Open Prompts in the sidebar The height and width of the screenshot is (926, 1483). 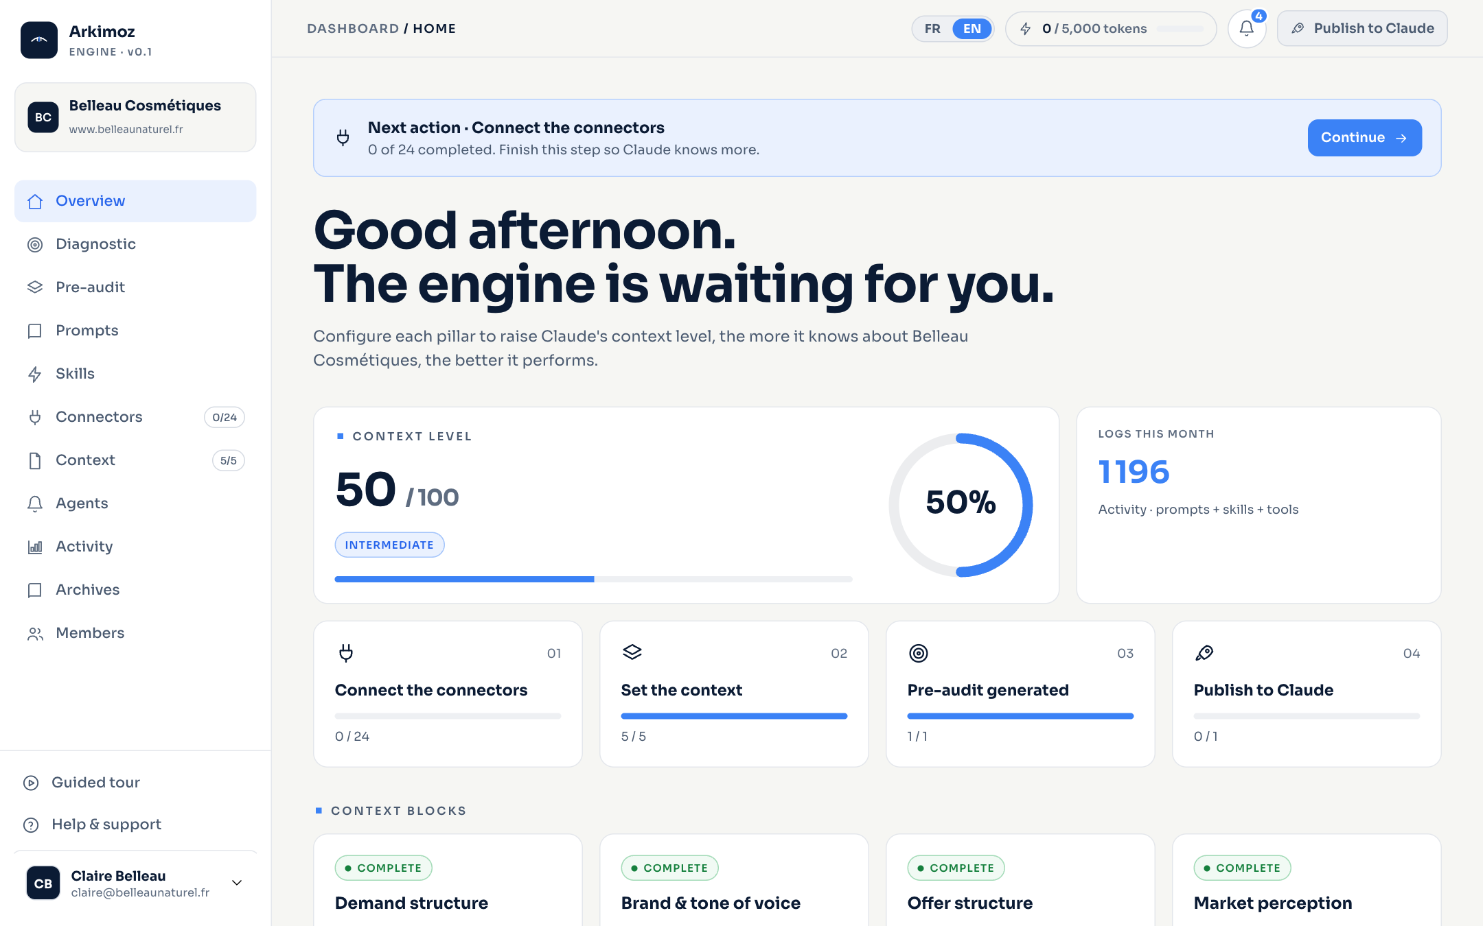[135, 331]
